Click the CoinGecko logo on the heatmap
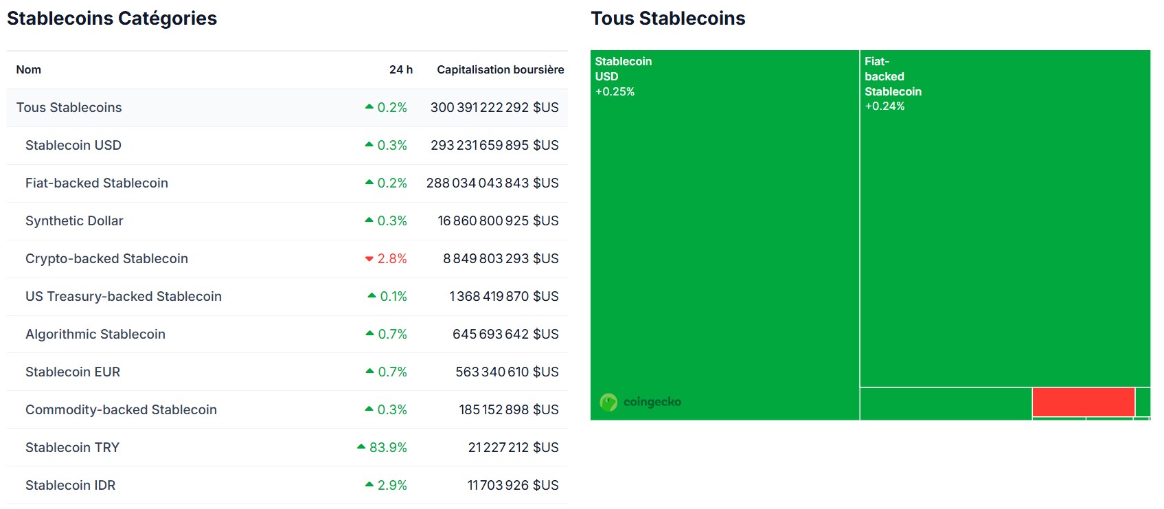Screen dimensions: 1164x509 point(641,402)
